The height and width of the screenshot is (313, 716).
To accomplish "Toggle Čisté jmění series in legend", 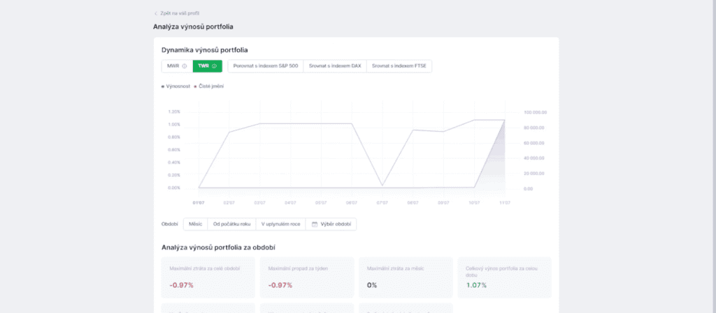I will click(211, 86).
